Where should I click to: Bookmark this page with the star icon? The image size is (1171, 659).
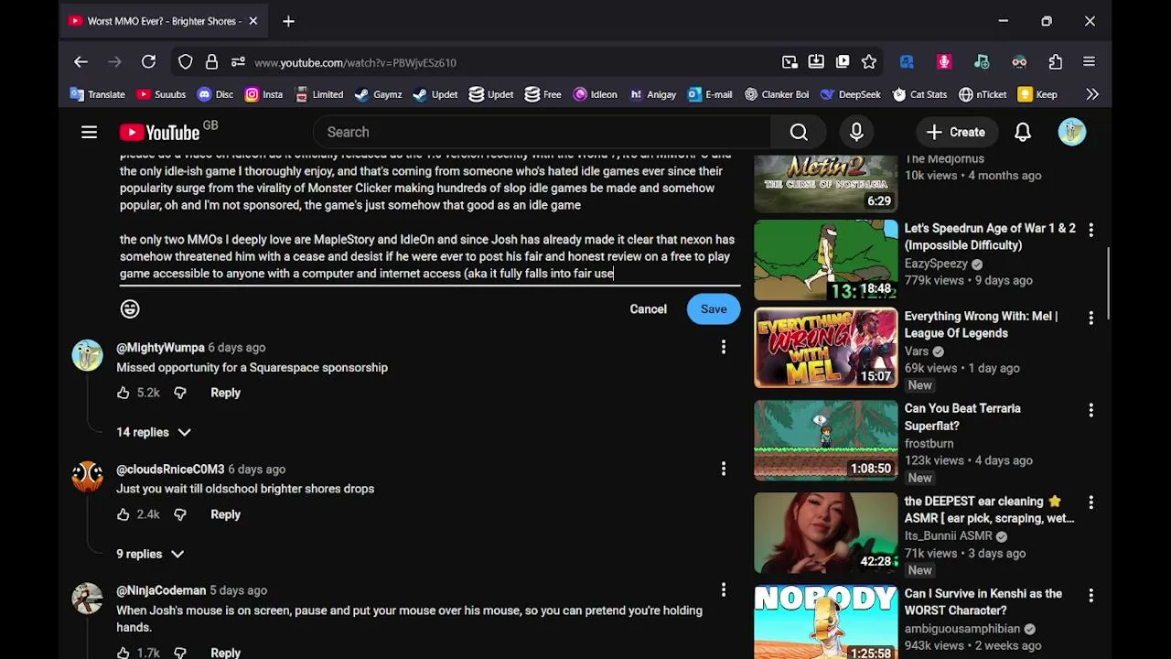(869, 62)
